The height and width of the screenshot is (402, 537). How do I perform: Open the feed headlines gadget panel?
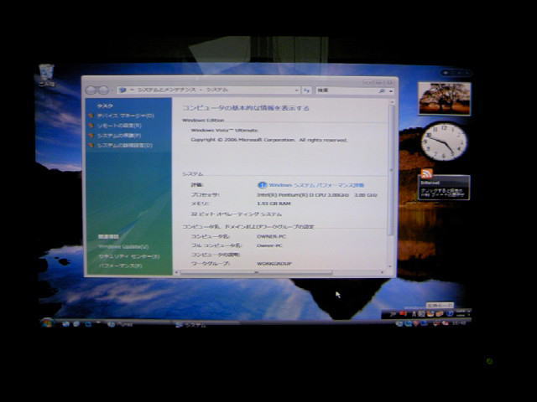(444, 188)
